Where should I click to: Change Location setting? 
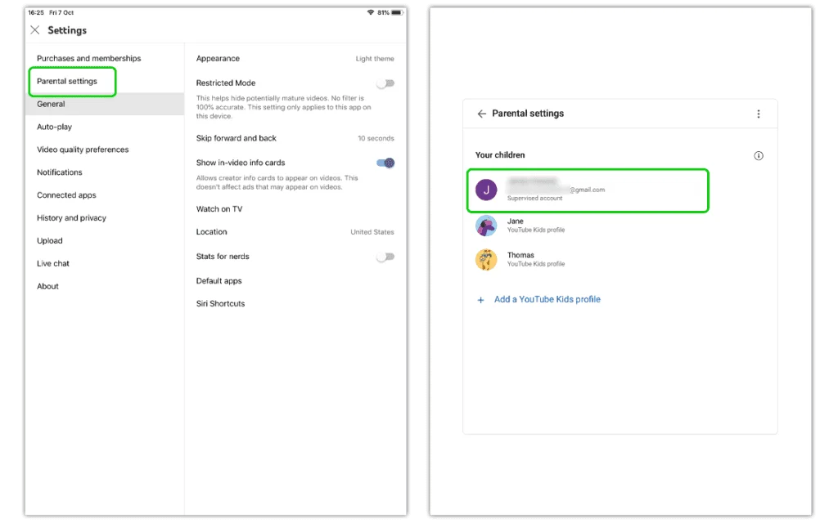(295, 232)
